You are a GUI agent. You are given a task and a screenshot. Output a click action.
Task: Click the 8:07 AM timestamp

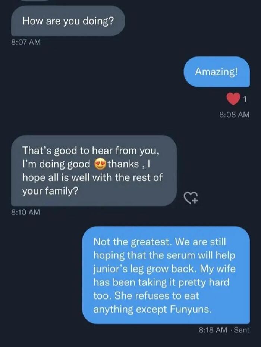[26, 42]
